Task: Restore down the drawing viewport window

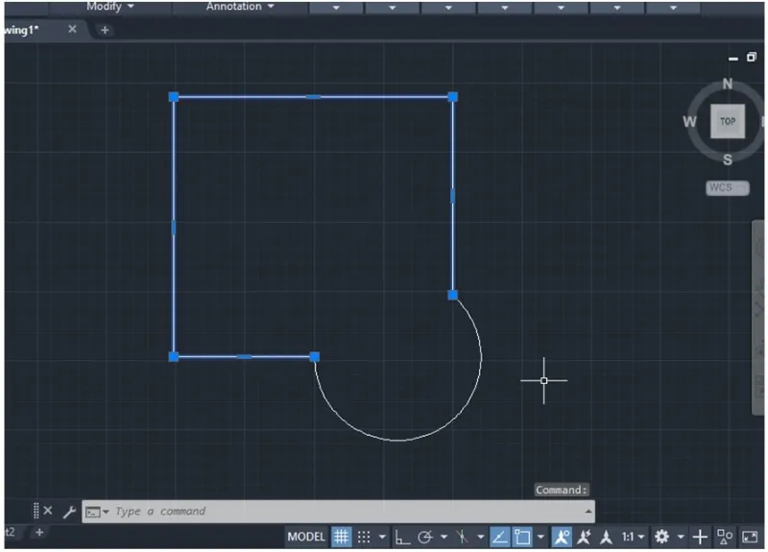Action: click(x=752, y=58)
